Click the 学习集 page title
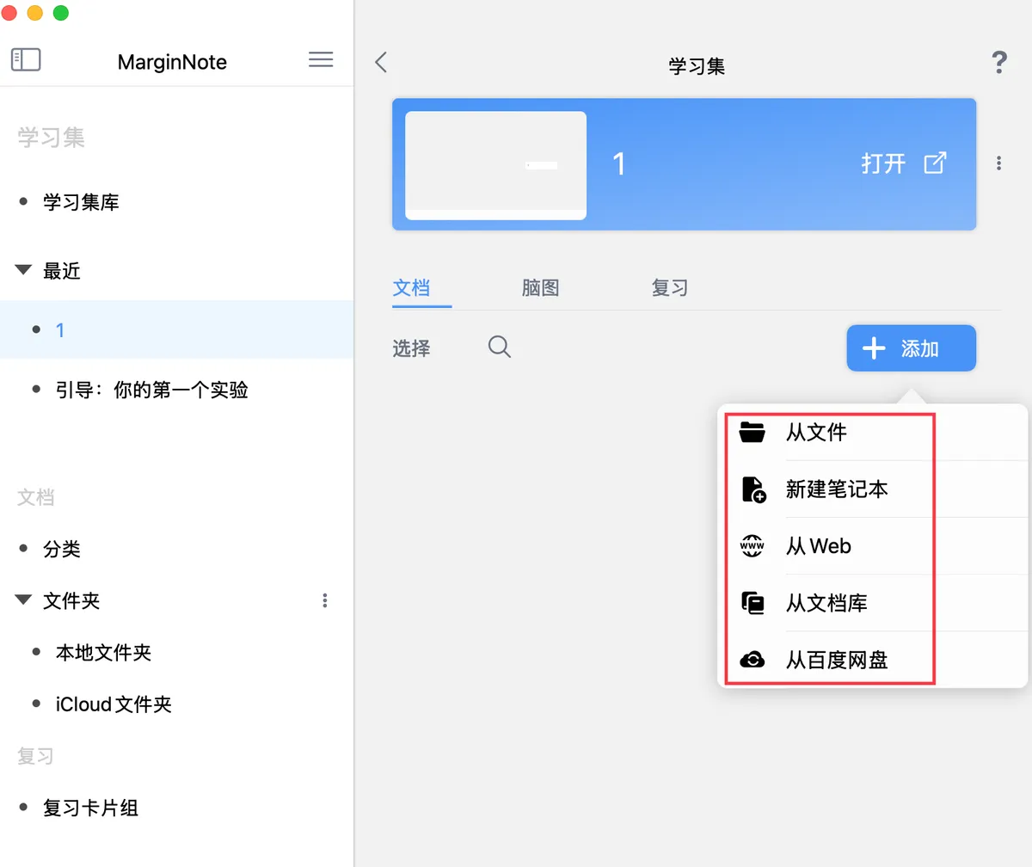 point(697,65)
